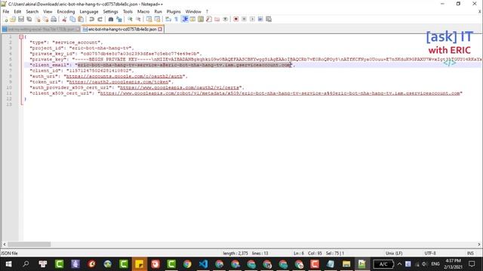
Task: Click the Save All toolbar icon
Action: [x=29, y=19]
